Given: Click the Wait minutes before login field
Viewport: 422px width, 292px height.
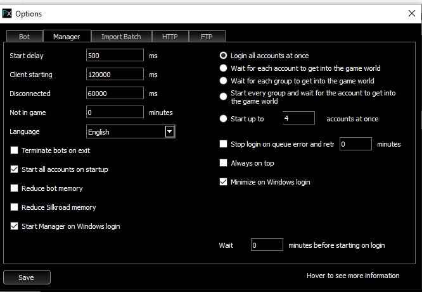Looking at the screenshot, I should click(x=267, y=245).
